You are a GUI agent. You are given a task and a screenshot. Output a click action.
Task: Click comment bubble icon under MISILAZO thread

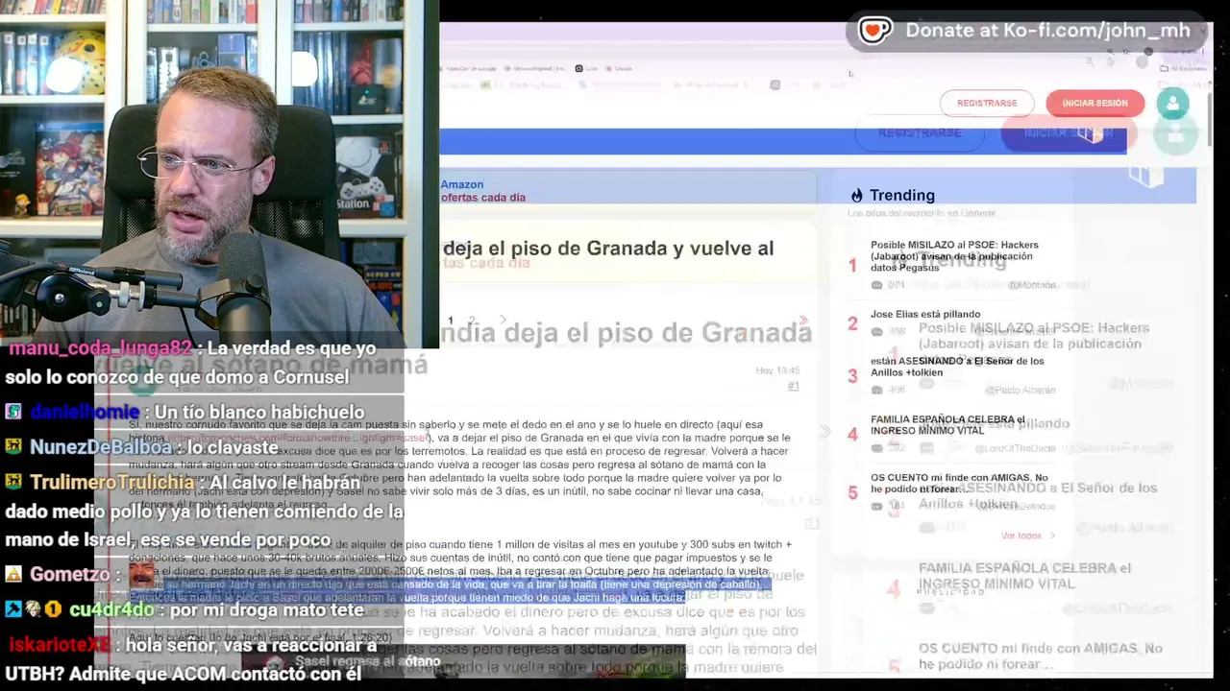(876, 285)
